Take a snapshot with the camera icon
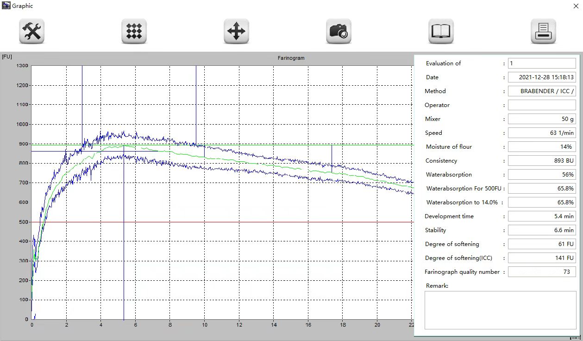583x341 pixels. coord(339,32)
